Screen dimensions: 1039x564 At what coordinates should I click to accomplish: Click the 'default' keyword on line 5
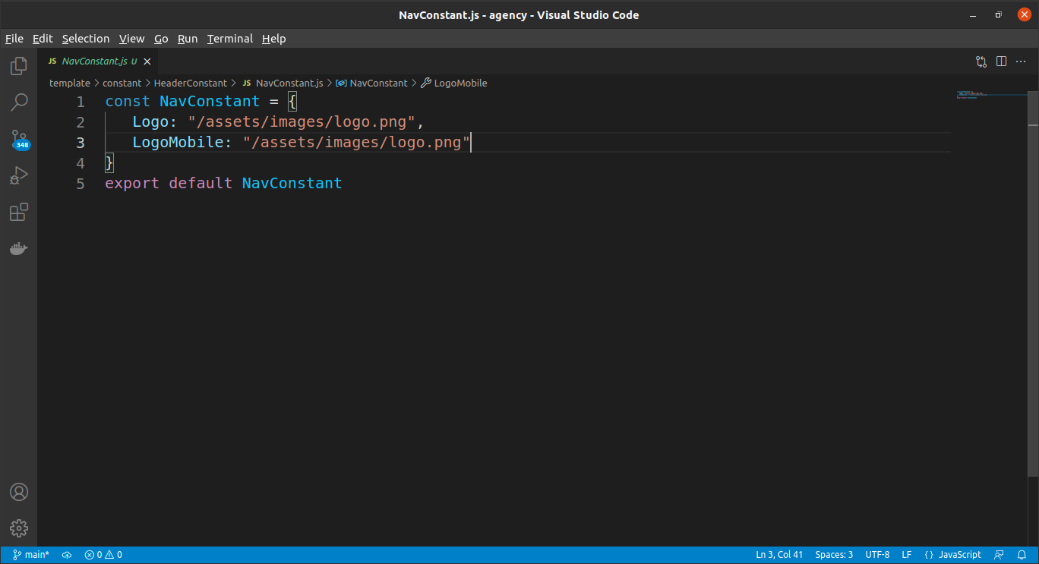(201, 184)
